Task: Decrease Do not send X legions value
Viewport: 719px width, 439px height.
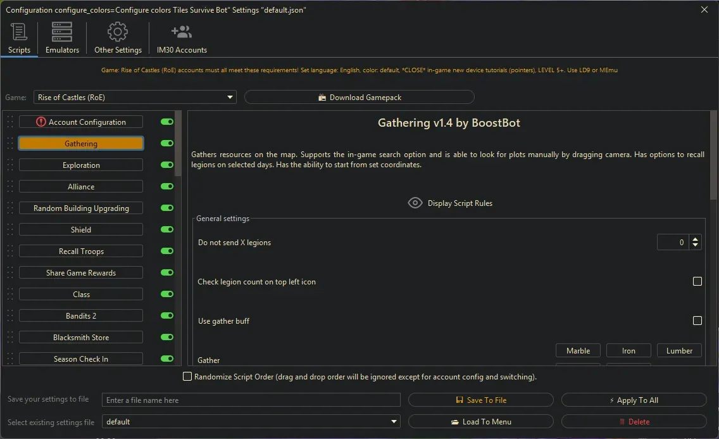Action: [695, 245]
